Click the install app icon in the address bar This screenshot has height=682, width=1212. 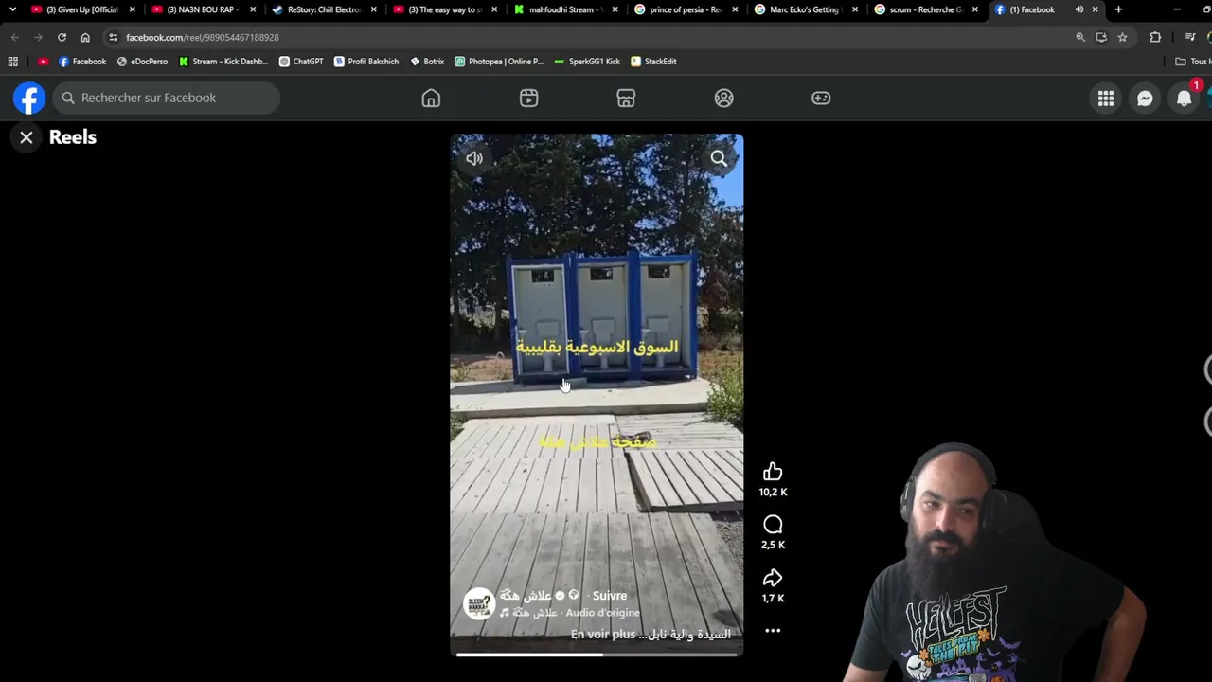tap(1101, 37)
